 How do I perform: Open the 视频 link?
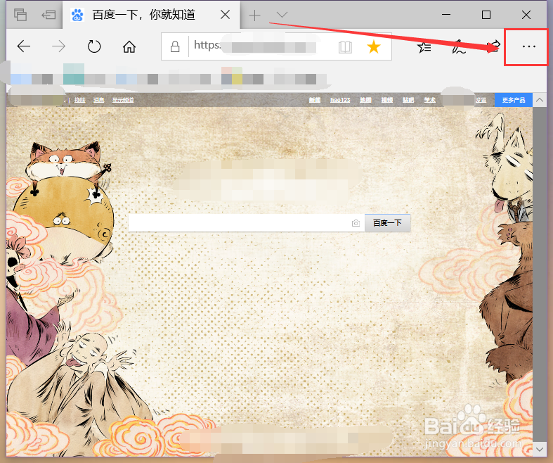point(387,100)
